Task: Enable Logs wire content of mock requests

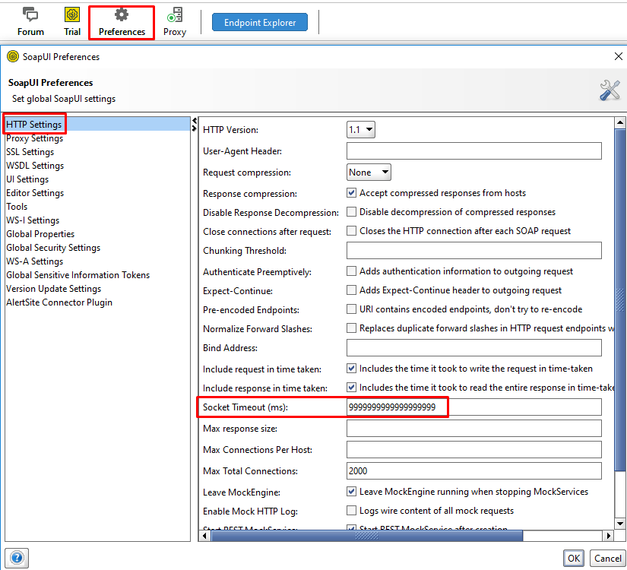Action: coord(351,511)
